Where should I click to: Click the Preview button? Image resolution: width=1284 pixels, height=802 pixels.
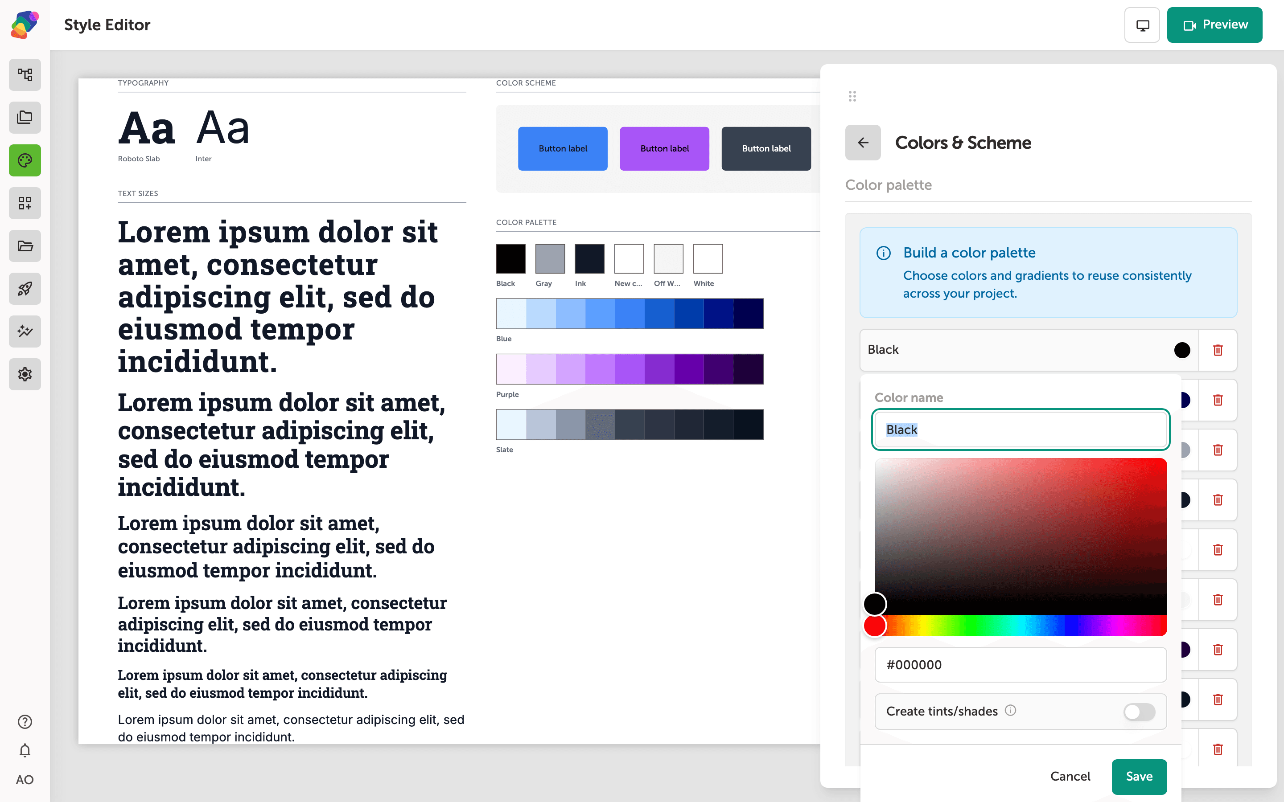point(1214,25)
